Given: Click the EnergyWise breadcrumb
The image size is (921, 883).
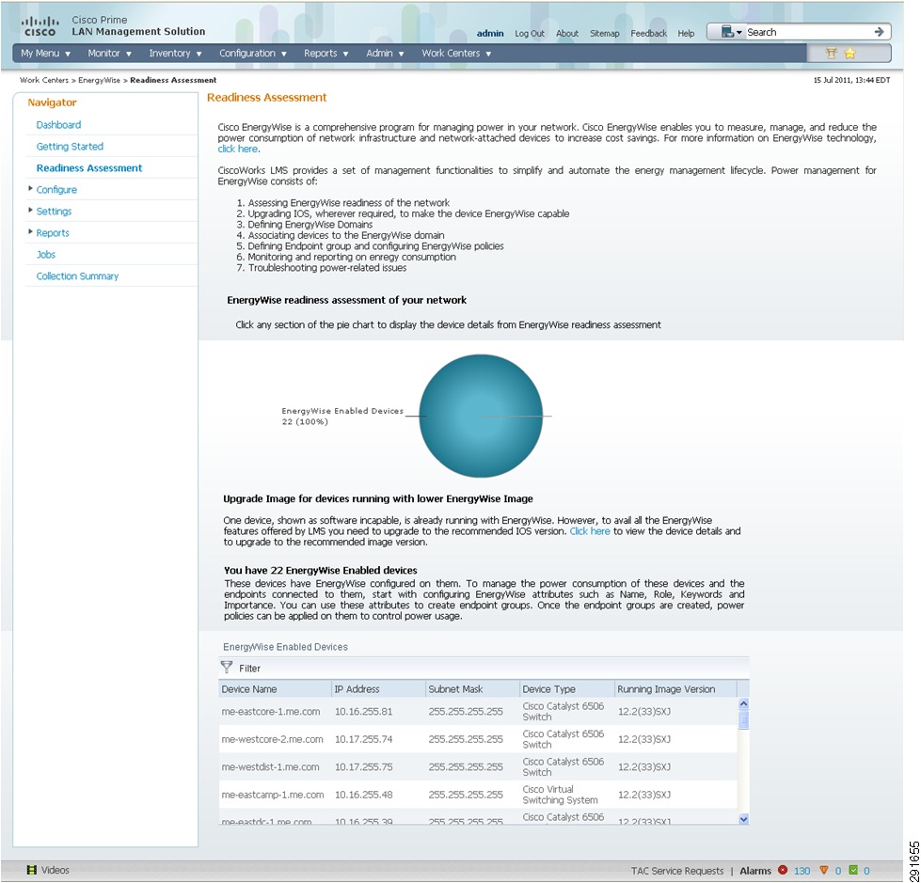Looking at the screenshot, I should [x=100, y=80].
